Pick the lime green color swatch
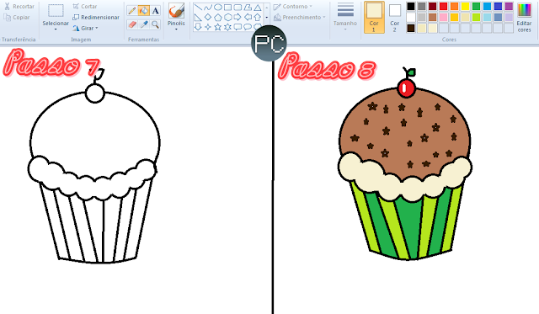This screenshot has width=539, height=314. tap(476, 17)
